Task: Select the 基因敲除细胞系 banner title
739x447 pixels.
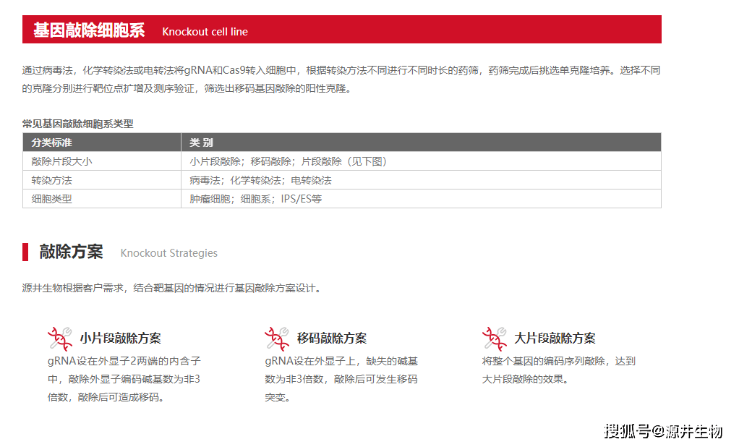Action: click(88, 30)
